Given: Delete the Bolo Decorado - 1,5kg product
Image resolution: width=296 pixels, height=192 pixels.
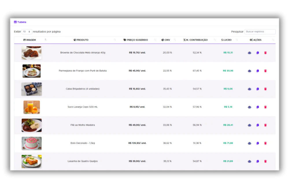Looking at the screenshot, I should pos(265,143).
